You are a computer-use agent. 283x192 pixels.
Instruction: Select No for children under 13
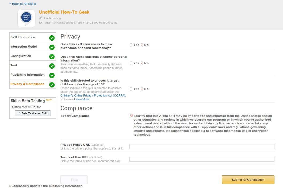click(142, 89)
